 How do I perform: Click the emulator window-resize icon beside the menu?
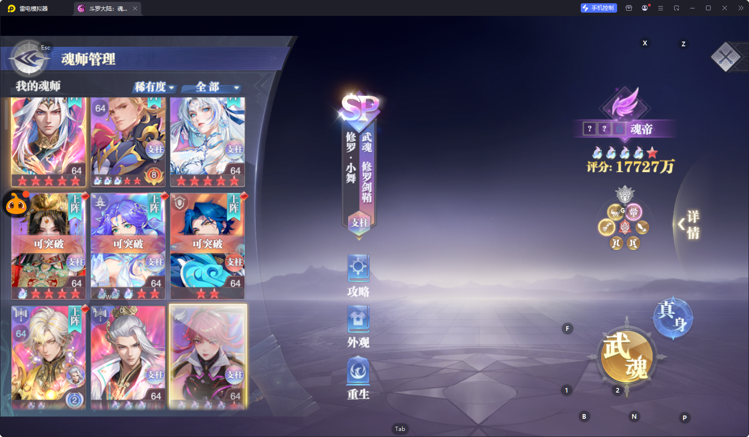pos(677,8)
